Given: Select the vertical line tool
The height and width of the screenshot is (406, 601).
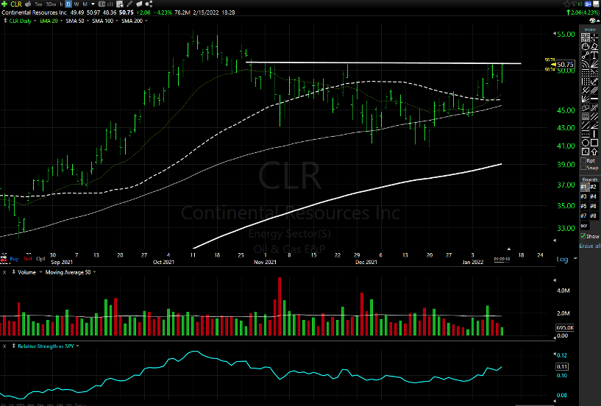Looking at the screenshot, I should click(594, 133).
